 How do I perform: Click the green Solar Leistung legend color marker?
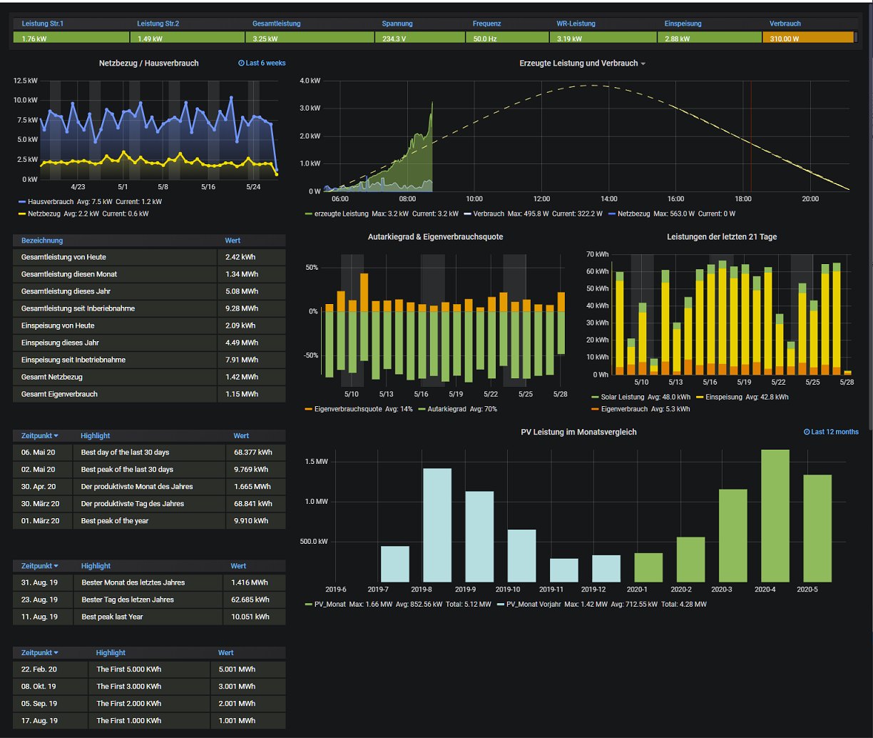595,397
